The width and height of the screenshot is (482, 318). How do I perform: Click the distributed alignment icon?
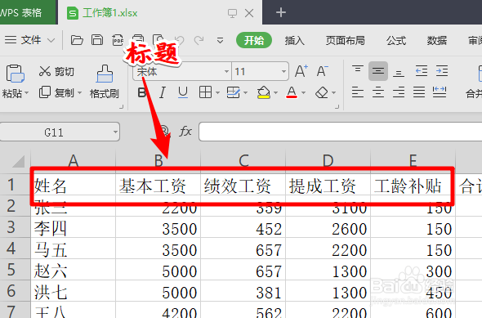click(x=440, y=92)
